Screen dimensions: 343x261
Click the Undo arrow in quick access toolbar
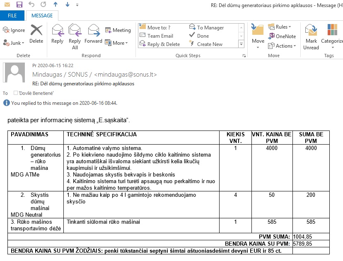tap(31, 5)
